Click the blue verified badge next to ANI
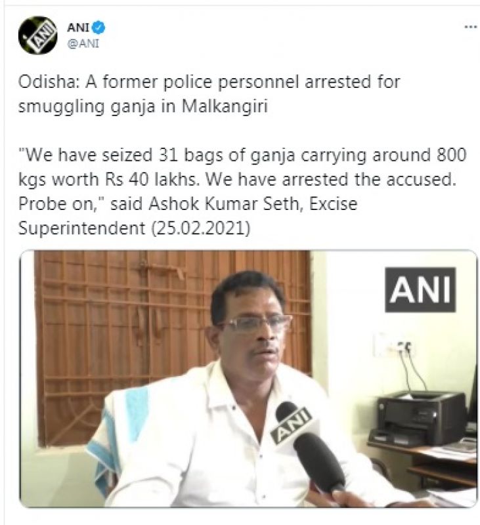 point(98,28)
